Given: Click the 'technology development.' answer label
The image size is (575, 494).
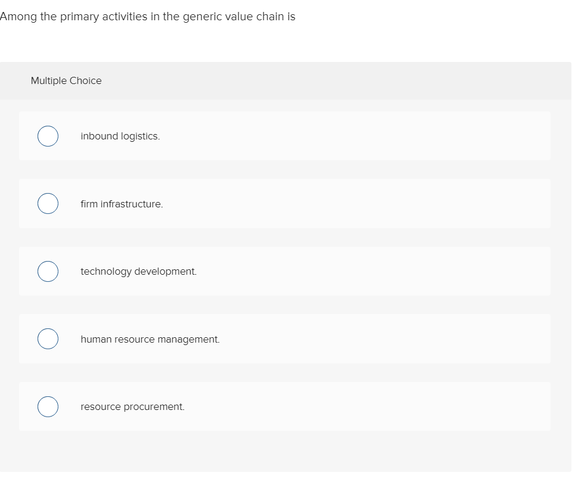Looking at the screenshot, I should 138,271.
